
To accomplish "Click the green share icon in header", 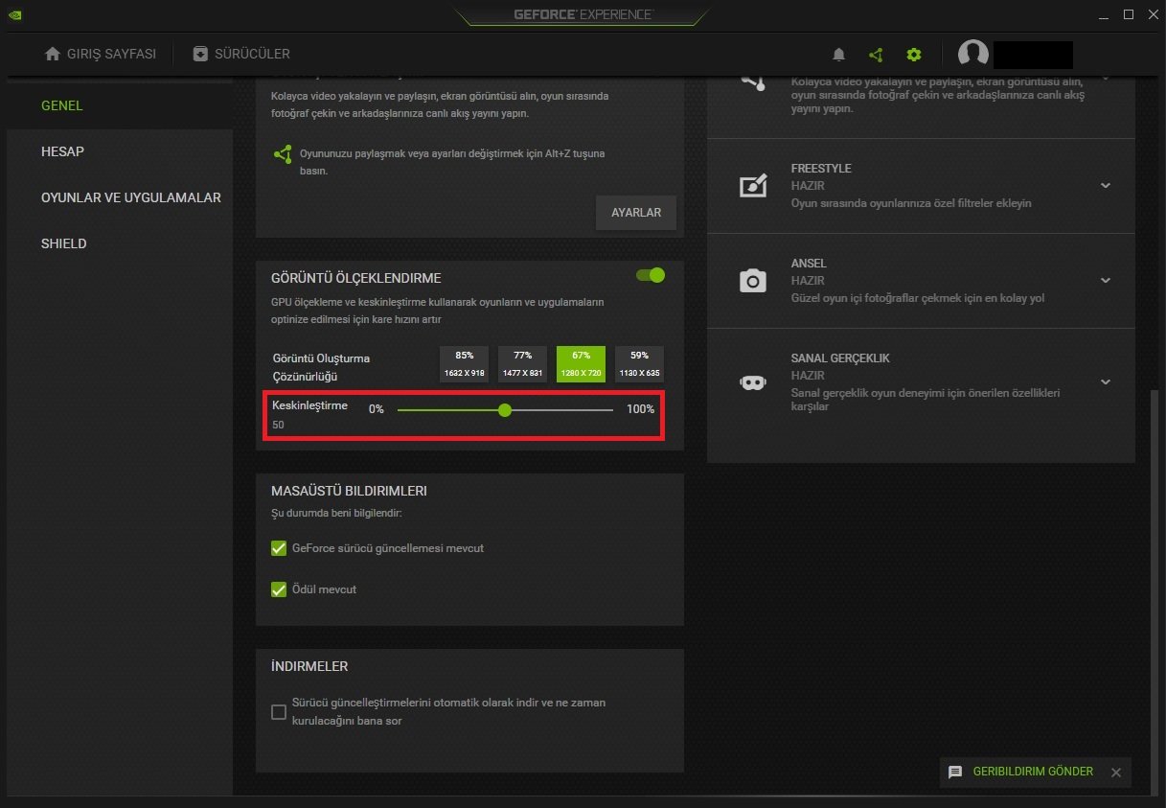I will (x=876, y=55).
